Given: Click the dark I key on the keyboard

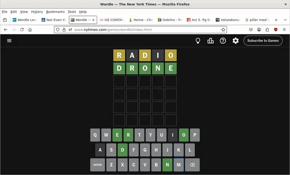Looking at the screenshot, I should click(x=173, y=135).
